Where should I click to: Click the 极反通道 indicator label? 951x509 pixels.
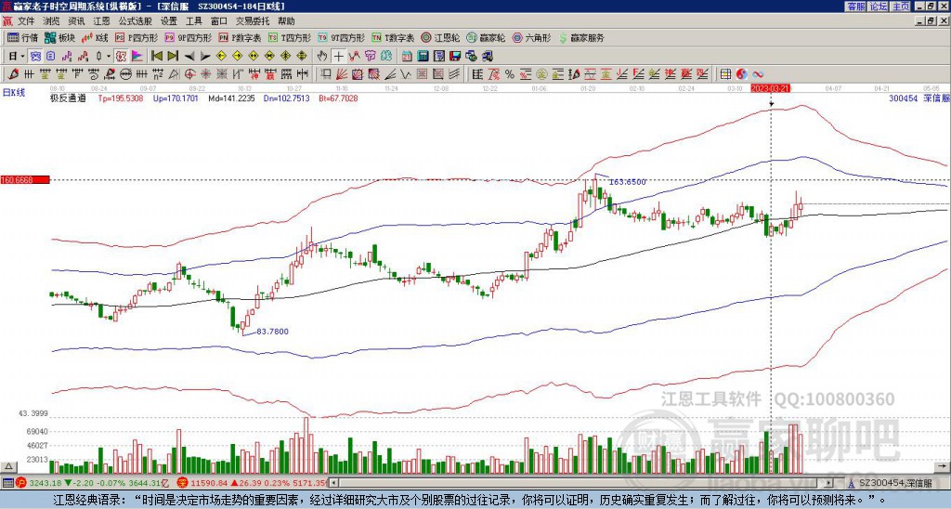tap(68, 98)
